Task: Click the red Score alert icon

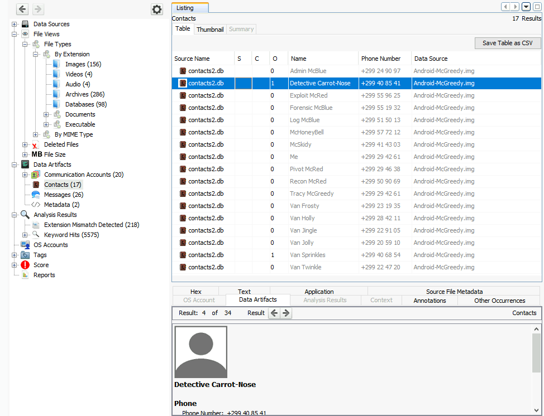Action: click(25, 265)
